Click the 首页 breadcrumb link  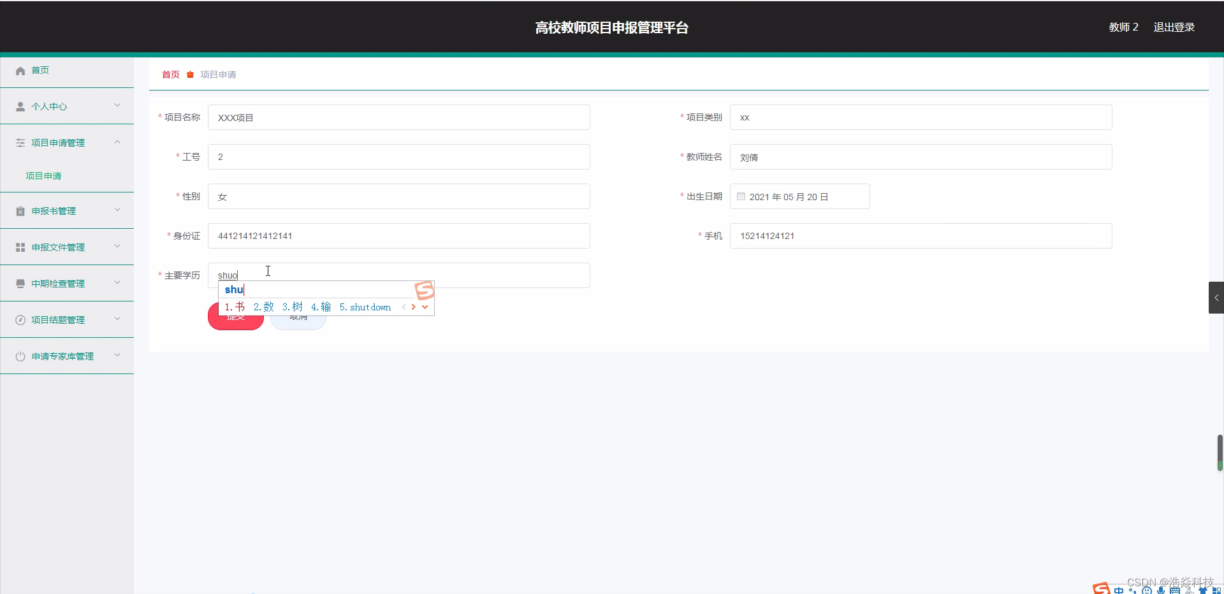coord(170,75)
